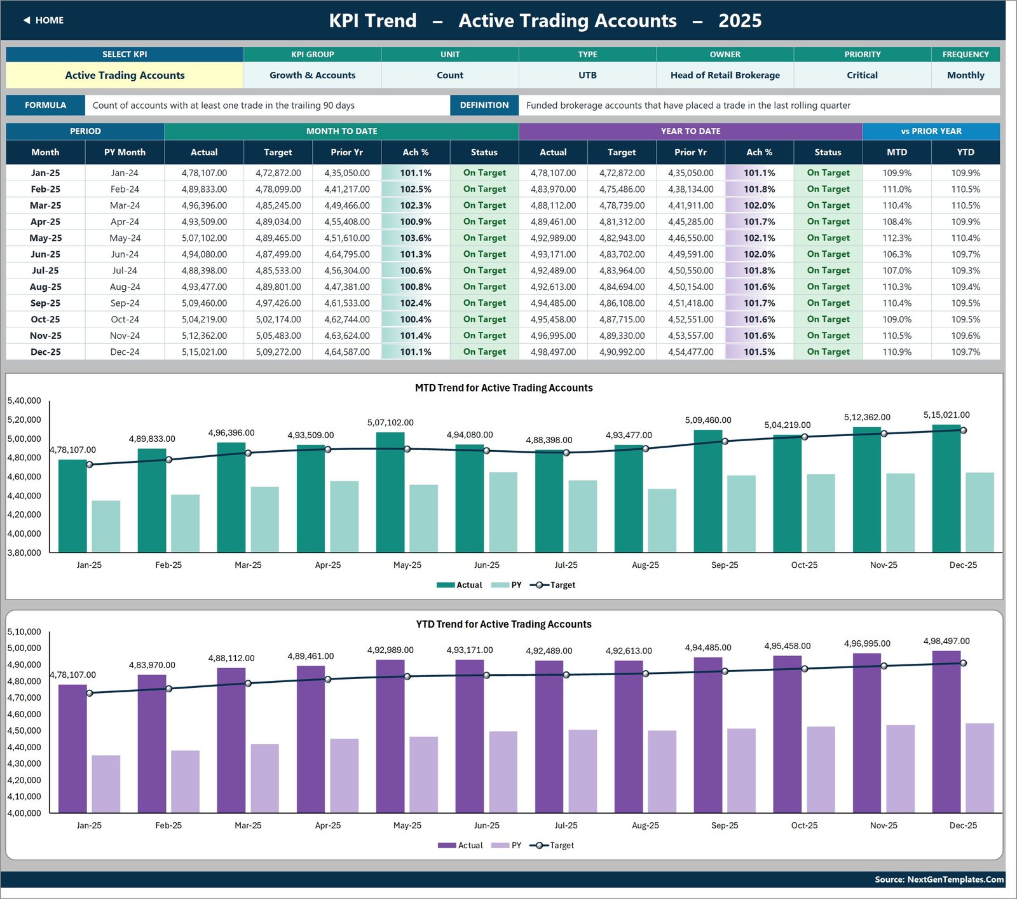
Task: Open the Source: NextGenTemplates.Com link
Action: click(x=939, y=879)
